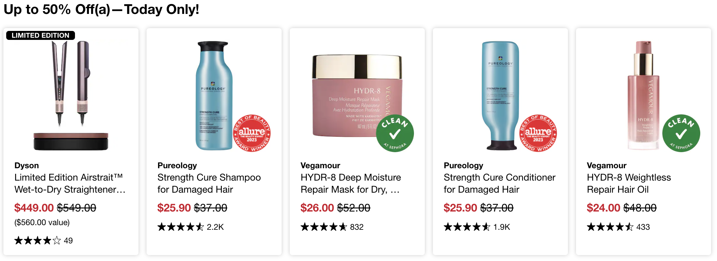The image size is (717, 261).
Task: Open Strength Cure Shampoo for Damaged Hair
Action: (x=209, y=183)
